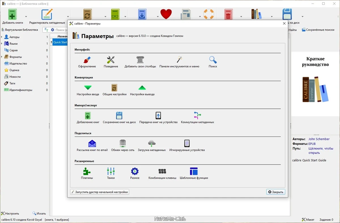Open the Плагины plugins section

87,174
